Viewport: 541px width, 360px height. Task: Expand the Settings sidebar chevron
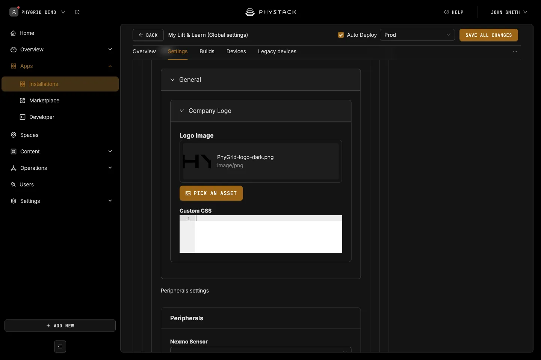coord(110,201)
